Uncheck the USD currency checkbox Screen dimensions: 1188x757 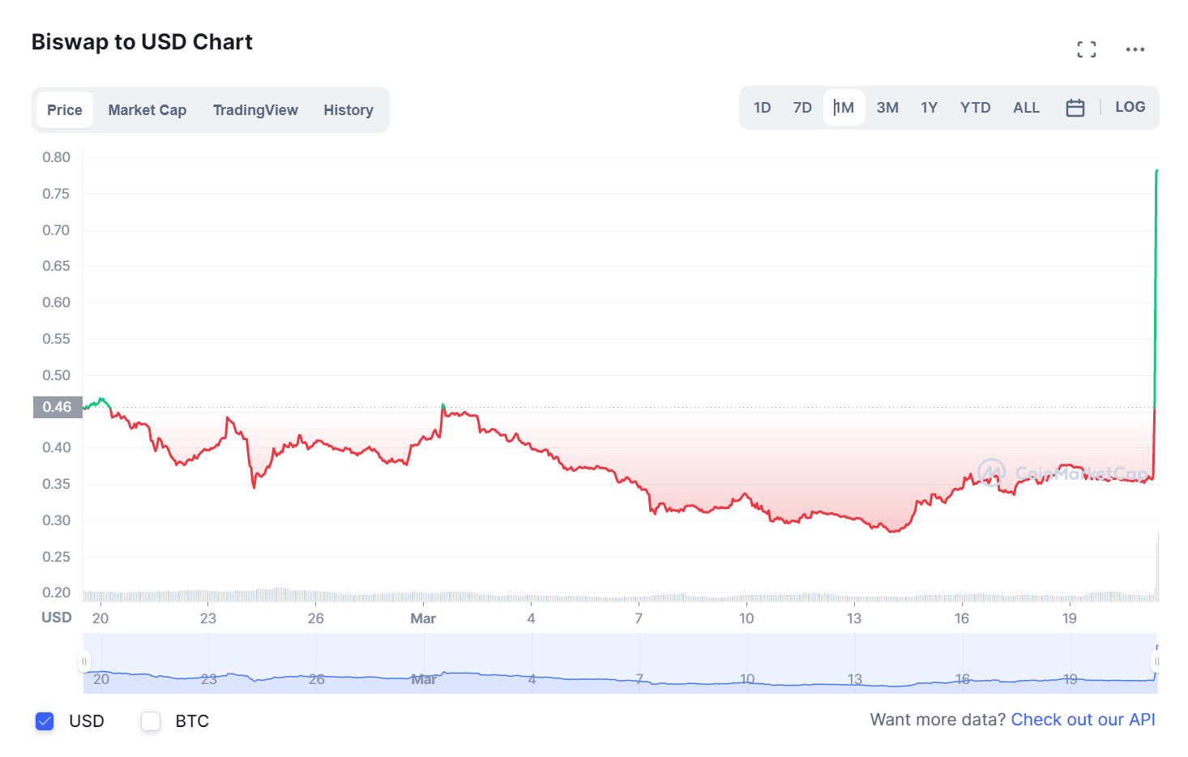[x=45, y=721]
